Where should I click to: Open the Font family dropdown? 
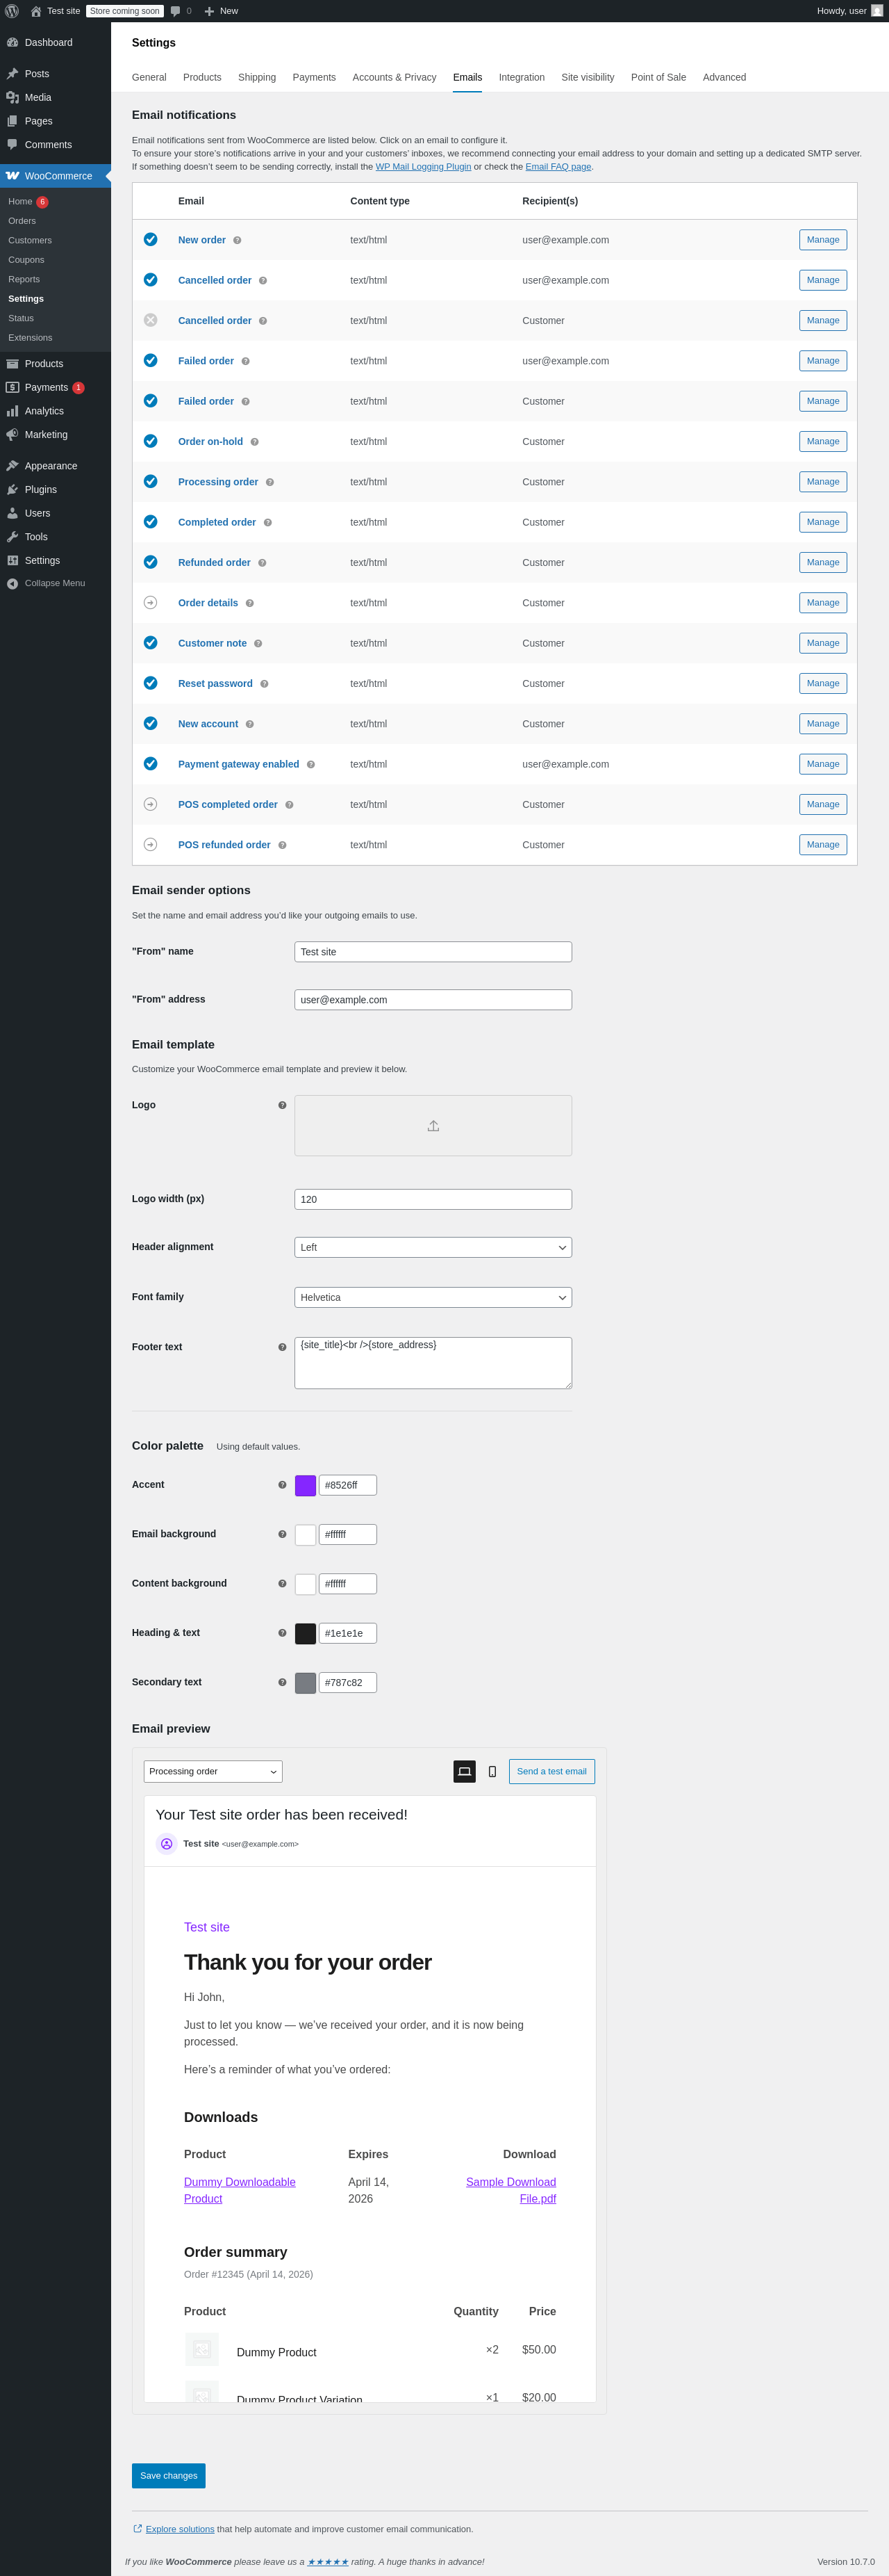[x=433, y=1297]
